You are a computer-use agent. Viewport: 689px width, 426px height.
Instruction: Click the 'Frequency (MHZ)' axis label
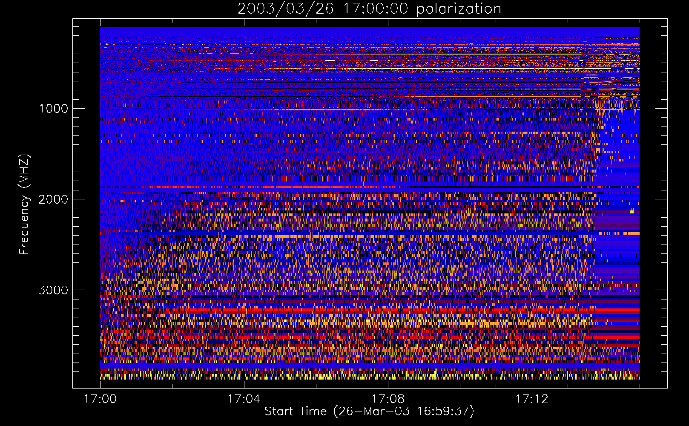pyautogui.click(x=25, y=204)
